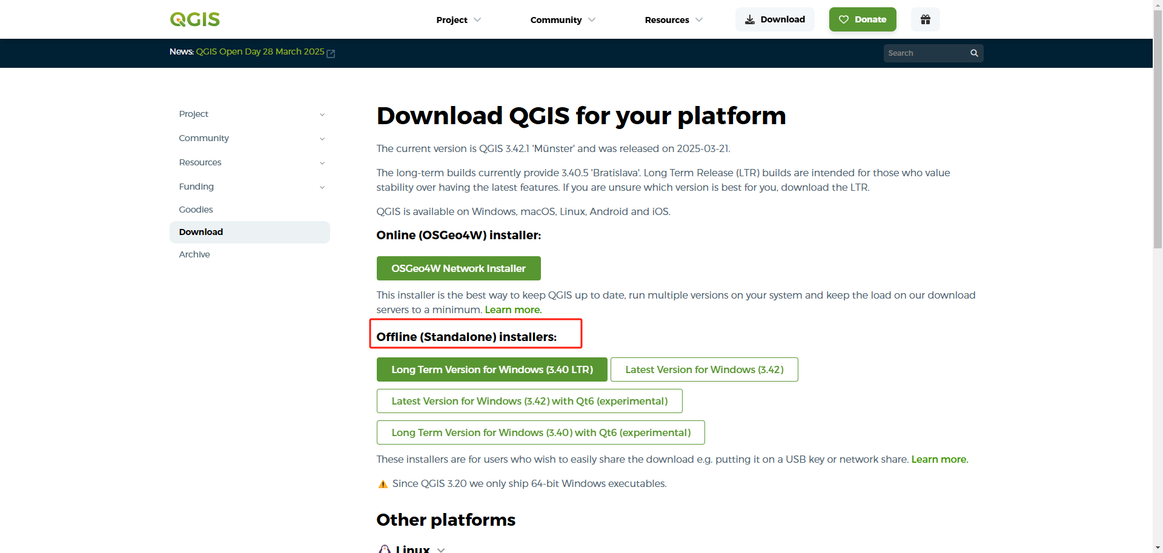Screen dimensions: 1163x553
Task: Download Long Term Version (3.40) with Qt6 experimental
Action: click(541, 432)
